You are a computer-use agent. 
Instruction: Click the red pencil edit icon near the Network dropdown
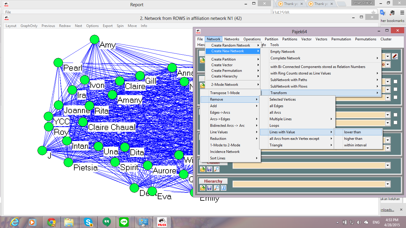pos(395,56)
